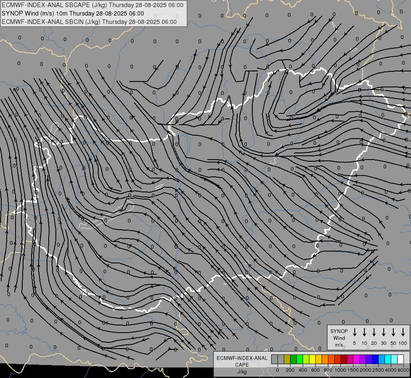The image size is (411, 378).
Task: Click the 200 value on CAPE scale
Action: click(x=290, y=370)
